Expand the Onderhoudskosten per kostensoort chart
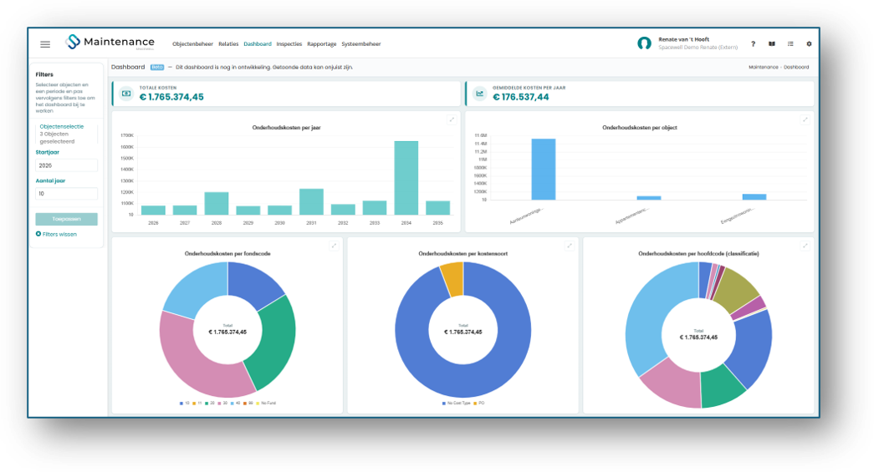Viewport: 874px width, 472px height. tap(569, 246)
